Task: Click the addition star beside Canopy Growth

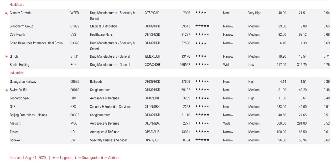Action: pyautogui.click(x=7, y=13)
